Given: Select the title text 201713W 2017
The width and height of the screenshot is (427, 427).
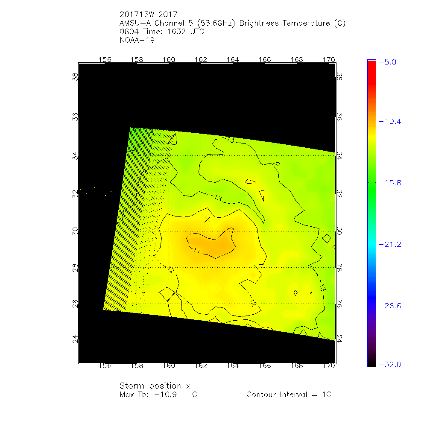Looking at the screenshot, I should pos(149,15).
